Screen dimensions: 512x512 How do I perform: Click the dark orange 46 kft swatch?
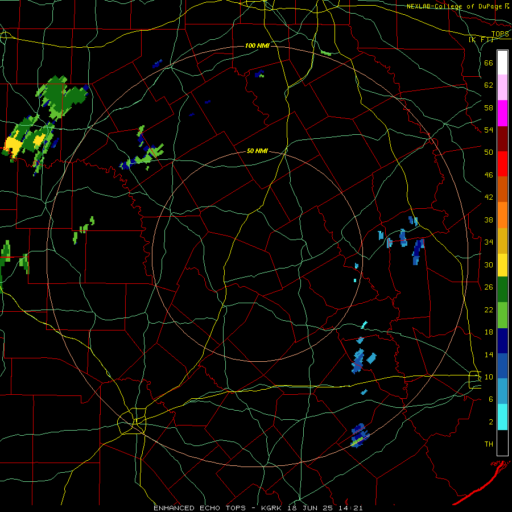click(x=502, y=189)
